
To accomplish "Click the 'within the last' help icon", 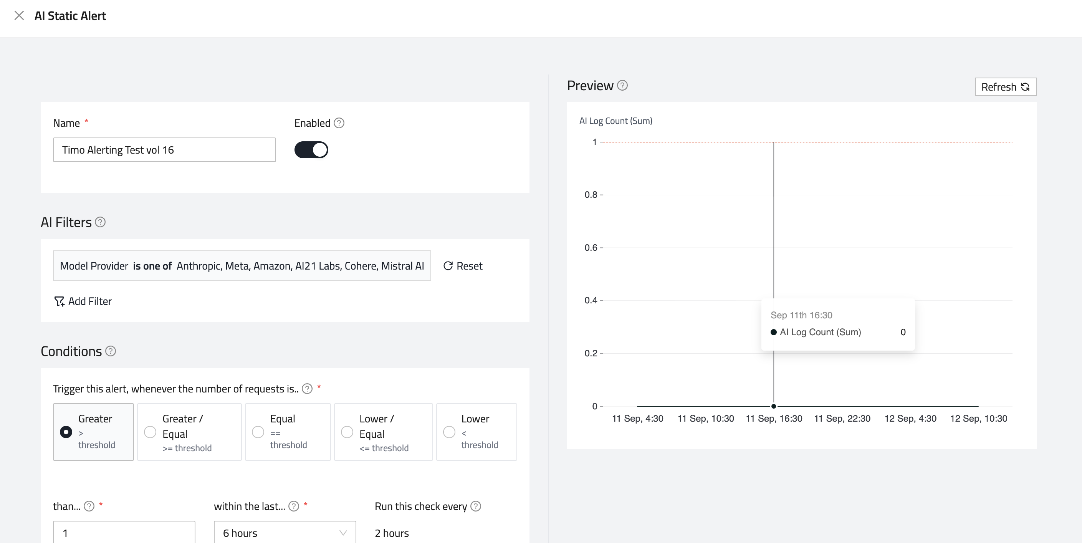I will click(x=294, y=506).
